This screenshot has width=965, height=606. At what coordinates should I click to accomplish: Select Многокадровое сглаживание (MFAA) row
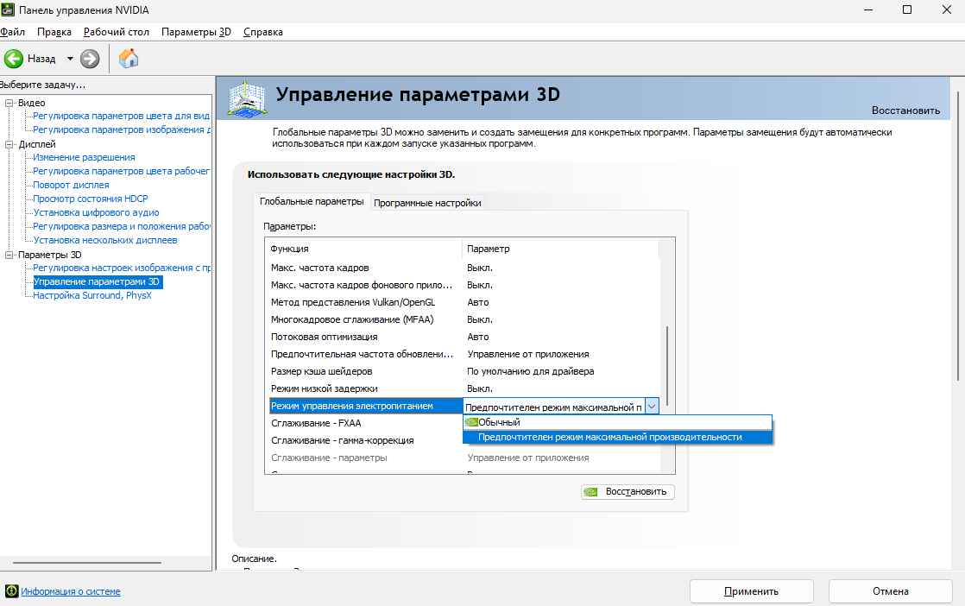click(x=464, y=319)
